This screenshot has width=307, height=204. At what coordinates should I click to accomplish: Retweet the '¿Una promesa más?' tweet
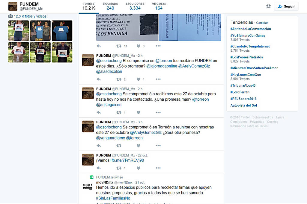click(119, 113)
